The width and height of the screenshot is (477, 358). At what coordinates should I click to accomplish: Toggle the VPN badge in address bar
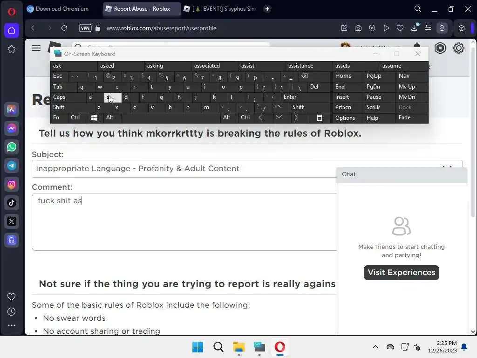pyautogui.click(x=85, y=28)
